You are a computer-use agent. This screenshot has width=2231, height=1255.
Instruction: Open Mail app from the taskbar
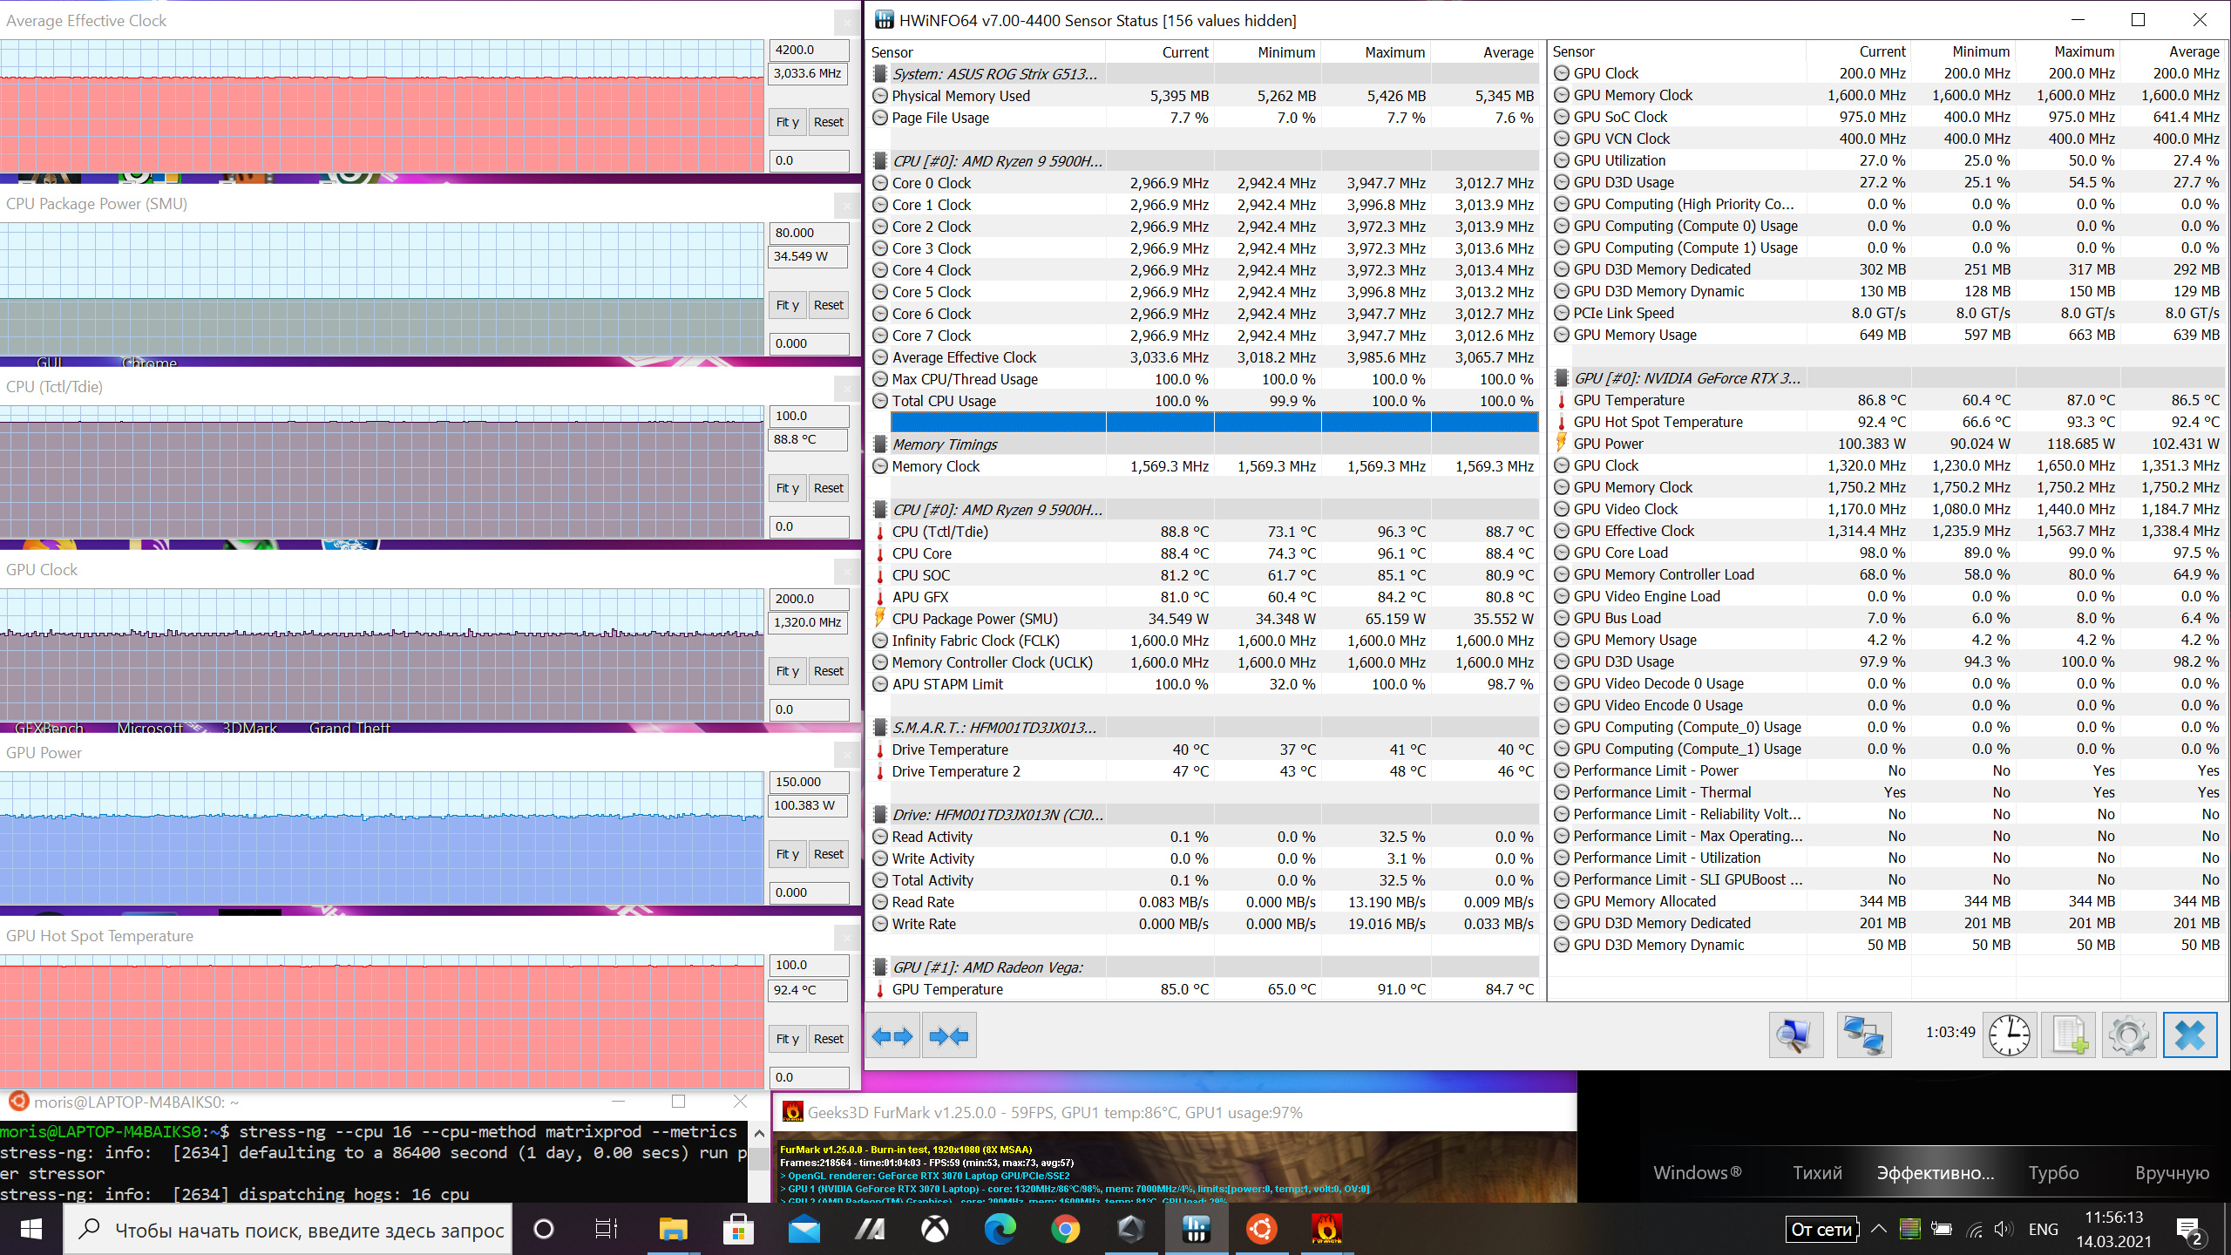pos(804,1230)
